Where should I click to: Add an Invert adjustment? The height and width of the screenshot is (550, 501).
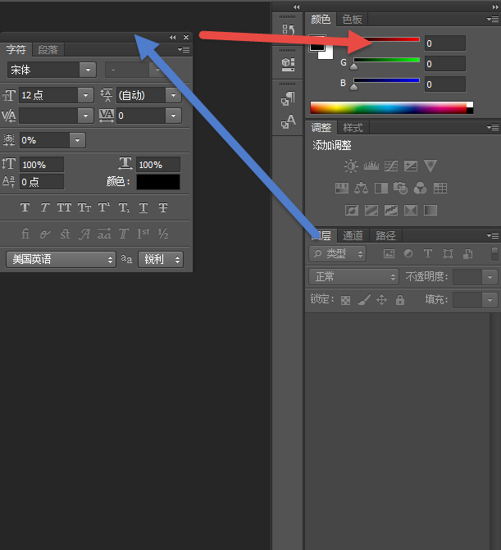[x=352, y=210]
